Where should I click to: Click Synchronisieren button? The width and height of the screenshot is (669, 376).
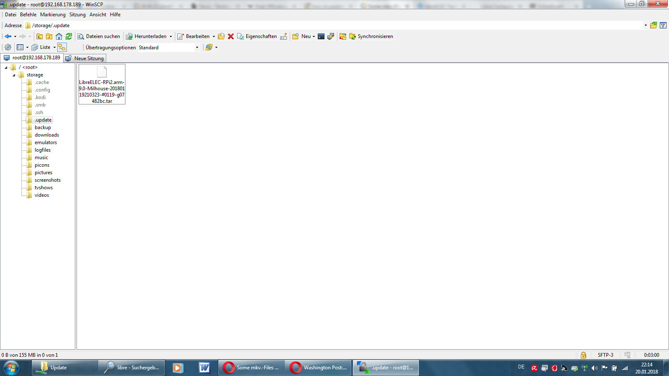(x=371, y=36)
